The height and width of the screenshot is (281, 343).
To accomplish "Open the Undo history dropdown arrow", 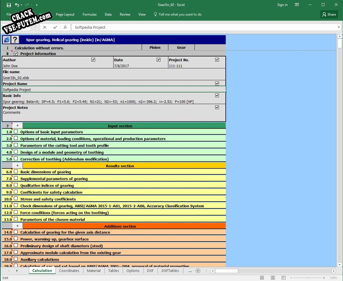I will [22, 5].
